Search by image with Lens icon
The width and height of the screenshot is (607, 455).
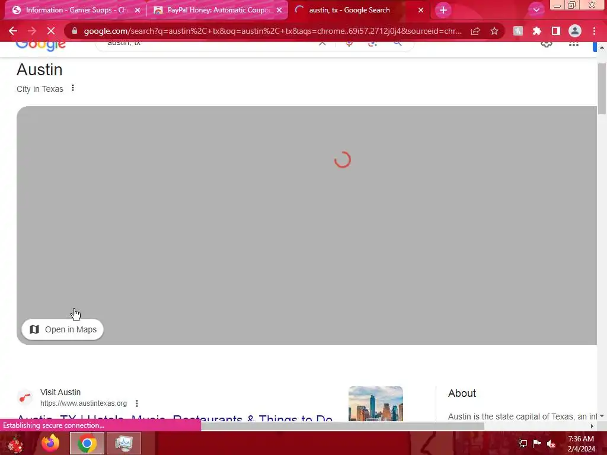[372, 43]
